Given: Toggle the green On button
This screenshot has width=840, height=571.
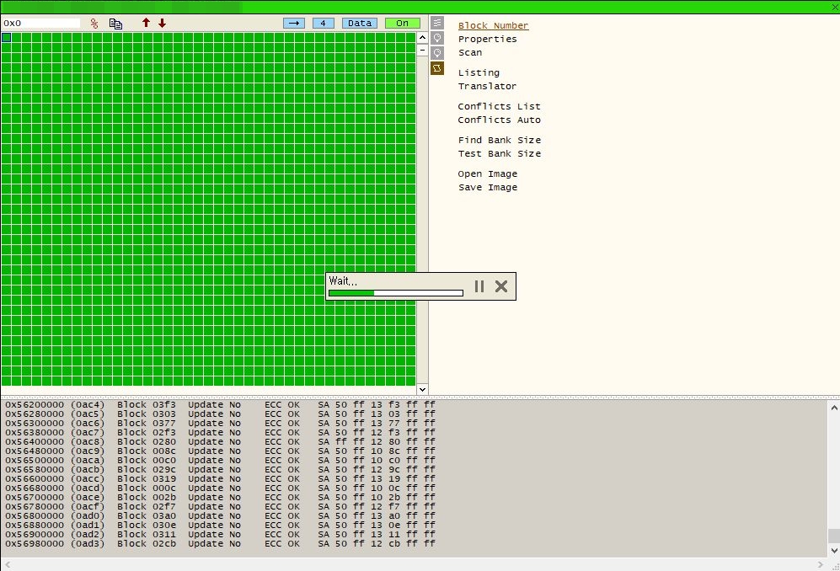Looking at the screenshot, I should [402, 23].
